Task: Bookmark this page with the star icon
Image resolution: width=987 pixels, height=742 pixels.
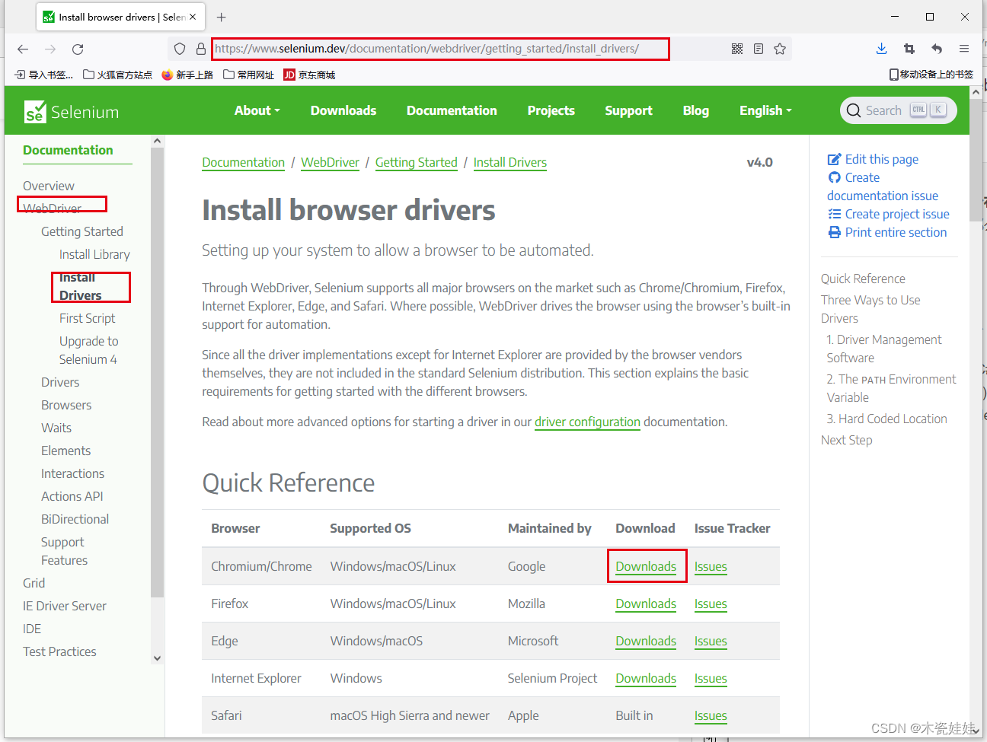Action: tap(780, 49)
